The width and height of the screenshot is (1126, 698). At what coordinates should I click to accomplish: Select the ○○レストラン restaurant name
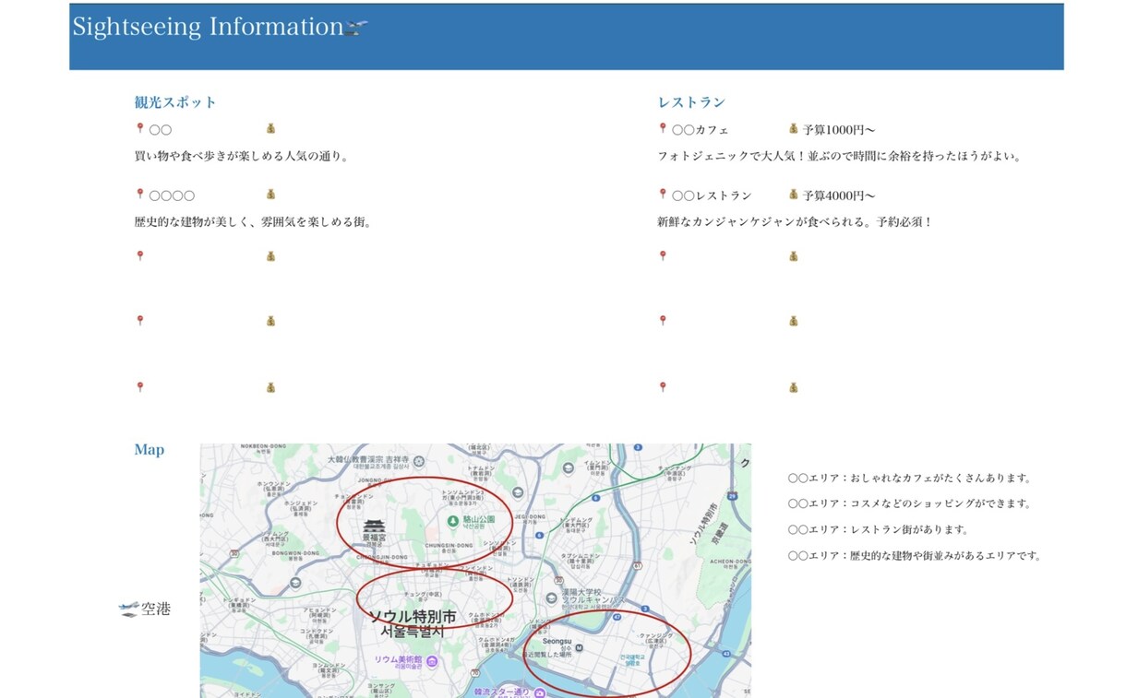click(712, 195)
